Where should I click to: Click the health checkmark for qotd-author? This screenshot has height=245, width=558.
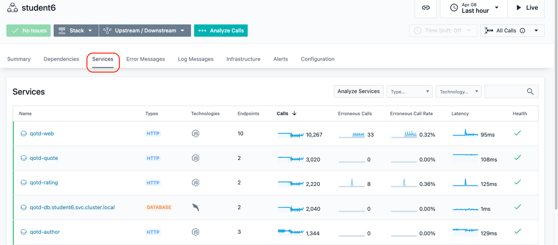click(x=518, y=231)
